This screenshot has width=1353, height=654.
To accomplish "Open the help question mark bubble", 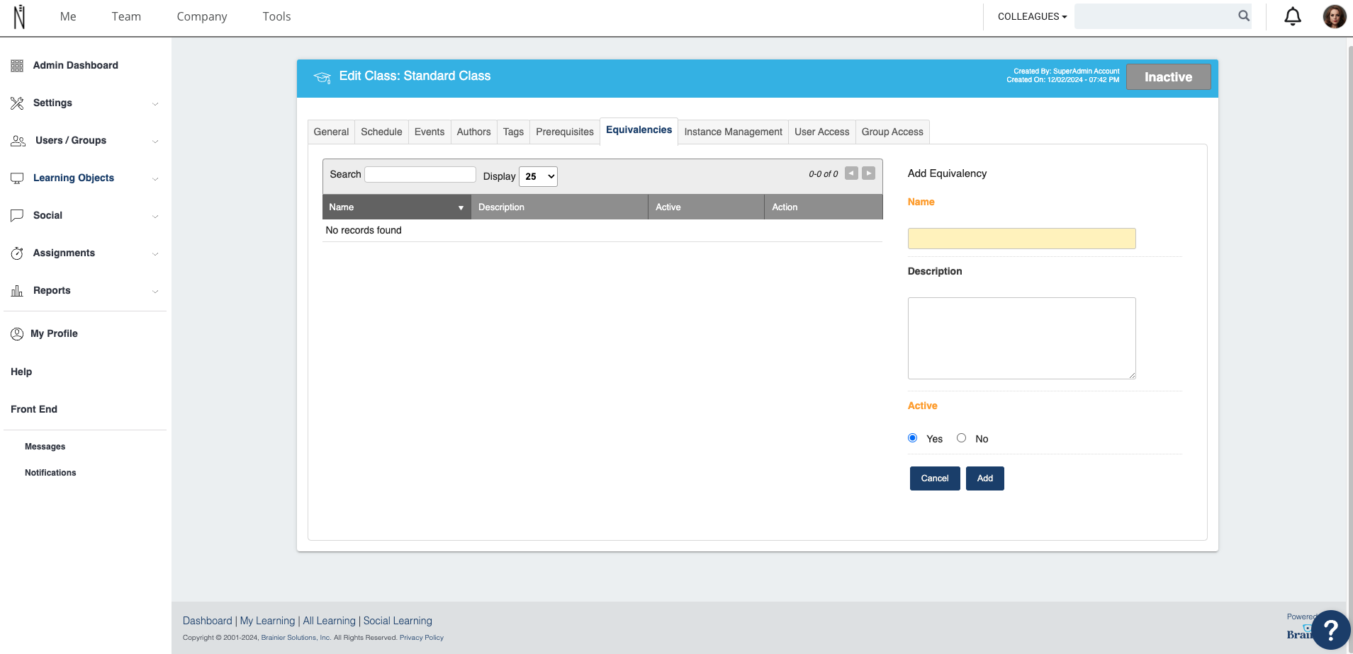I will [1330, 630].
